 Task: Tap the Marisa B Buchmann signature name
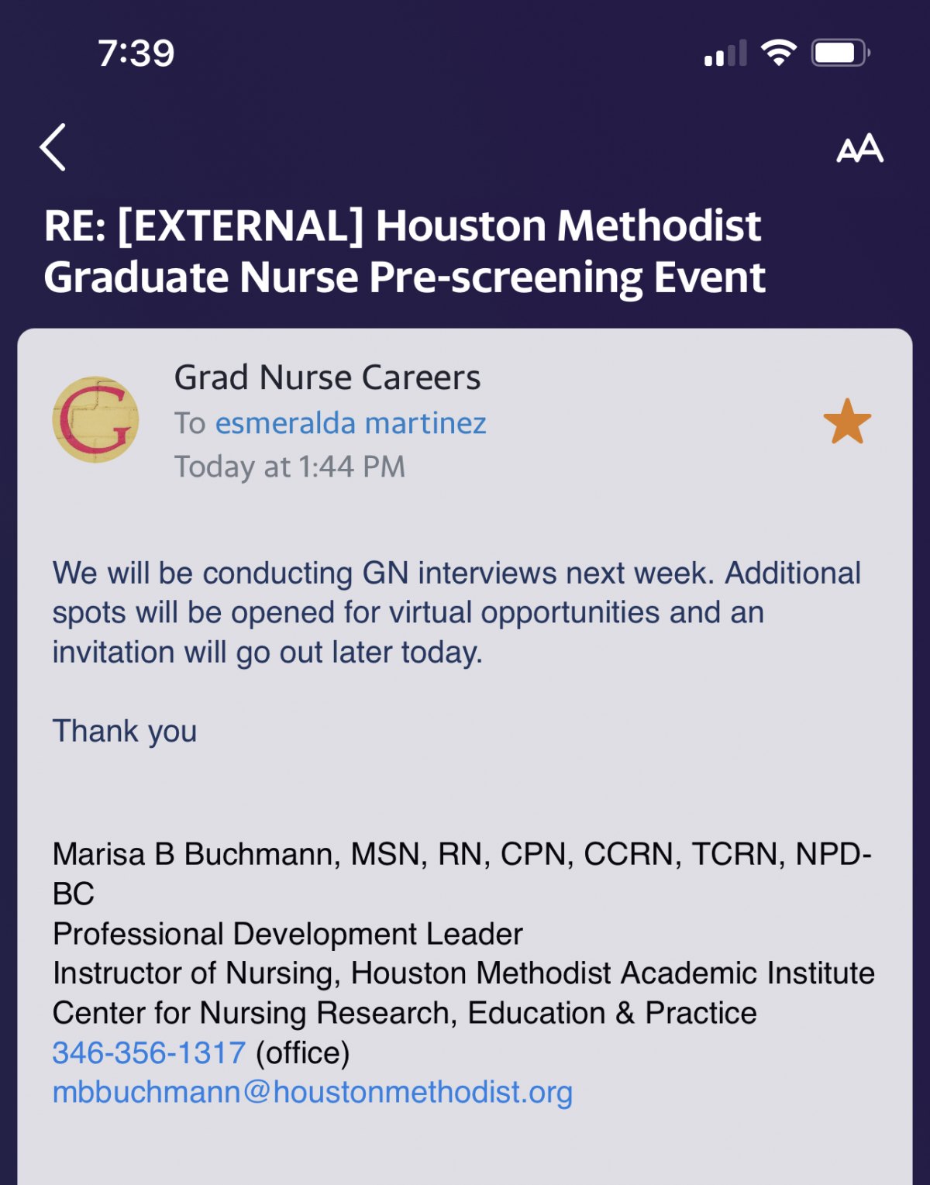[x=463, y=873]
